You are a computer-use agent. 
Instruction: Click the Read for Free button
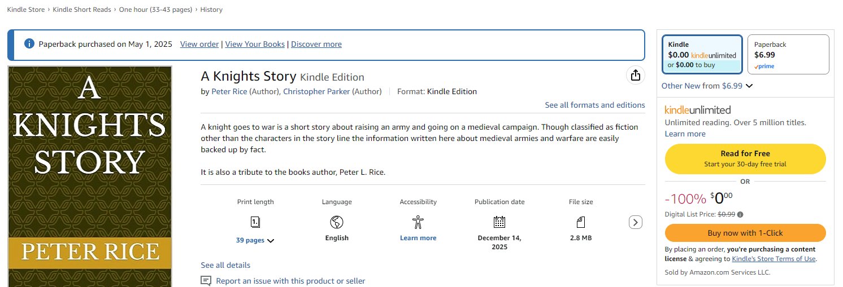pos(745,158)
